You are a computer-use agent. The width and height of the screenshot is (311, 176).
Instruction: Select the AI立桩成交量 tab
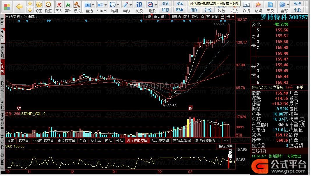click(x=137, y=141)
